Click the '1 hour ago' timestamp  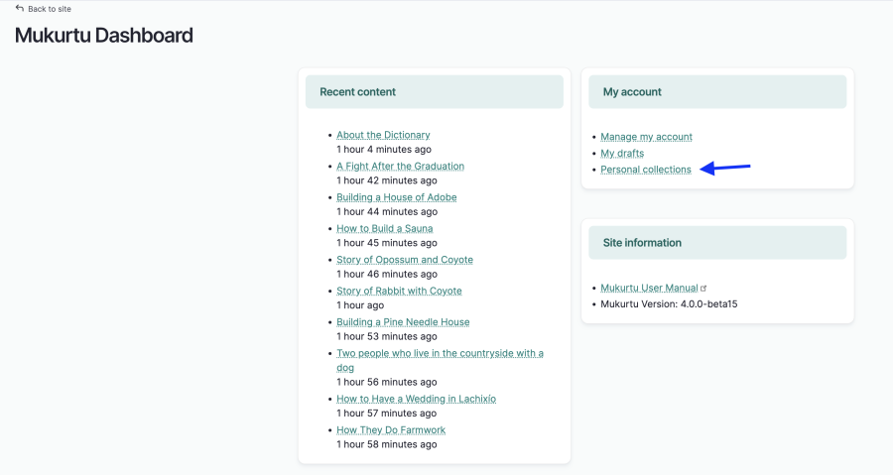pos(360,305)
